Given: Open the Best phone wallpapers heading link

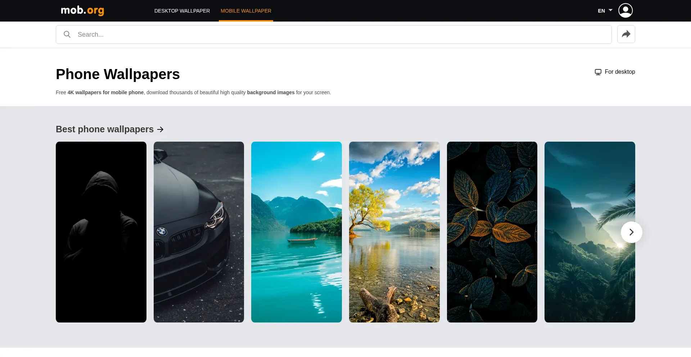Looking at the screenshot, I should pos(105,129).
